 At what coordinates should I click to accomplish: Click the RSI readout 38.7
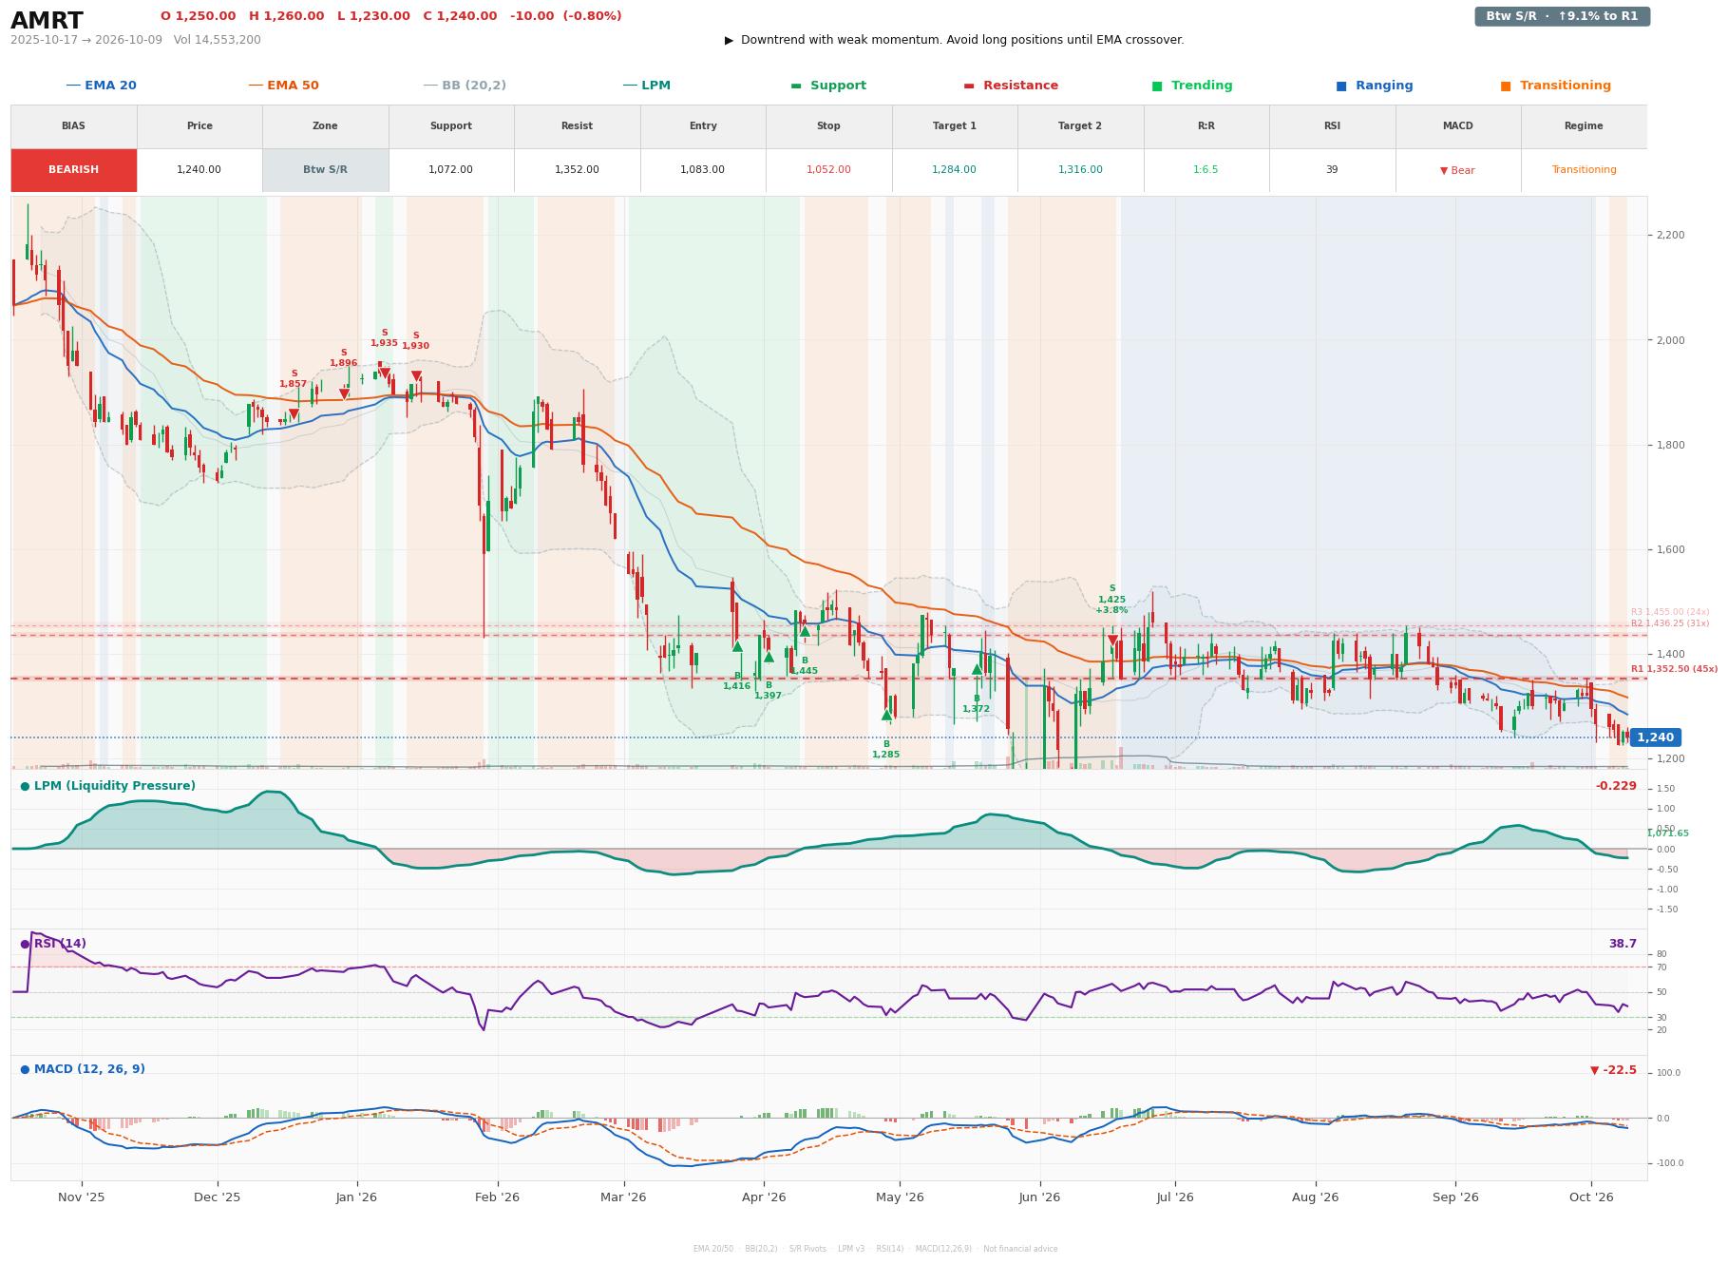(x=1623, y=944)
